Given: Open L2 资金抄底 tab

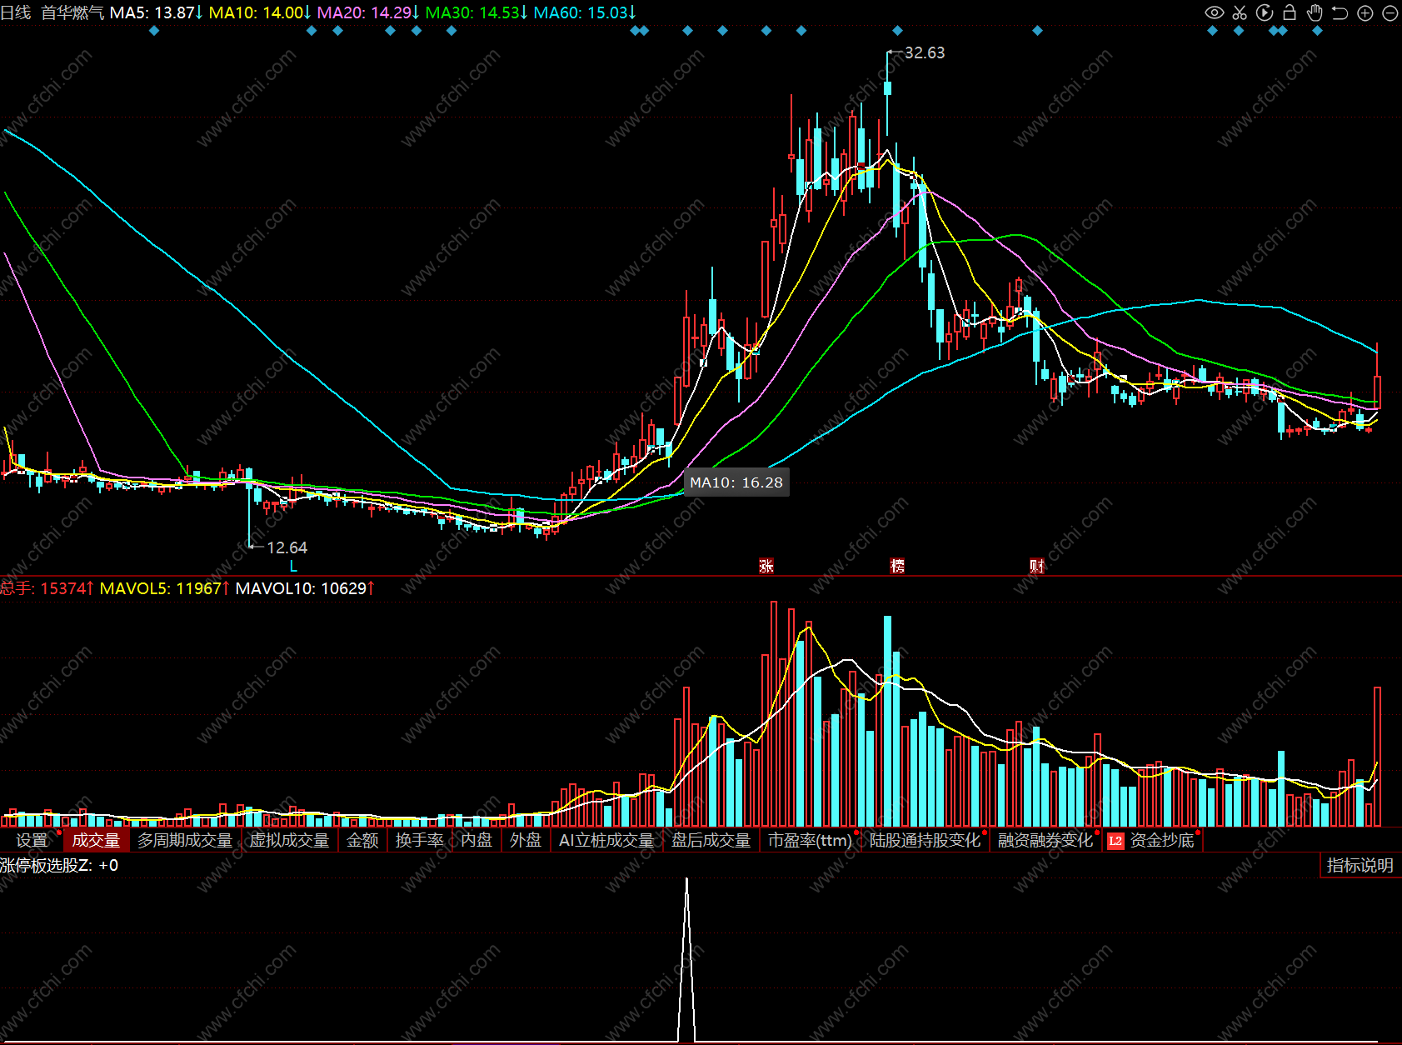Looking at the screenshot, I should 1152,840.
